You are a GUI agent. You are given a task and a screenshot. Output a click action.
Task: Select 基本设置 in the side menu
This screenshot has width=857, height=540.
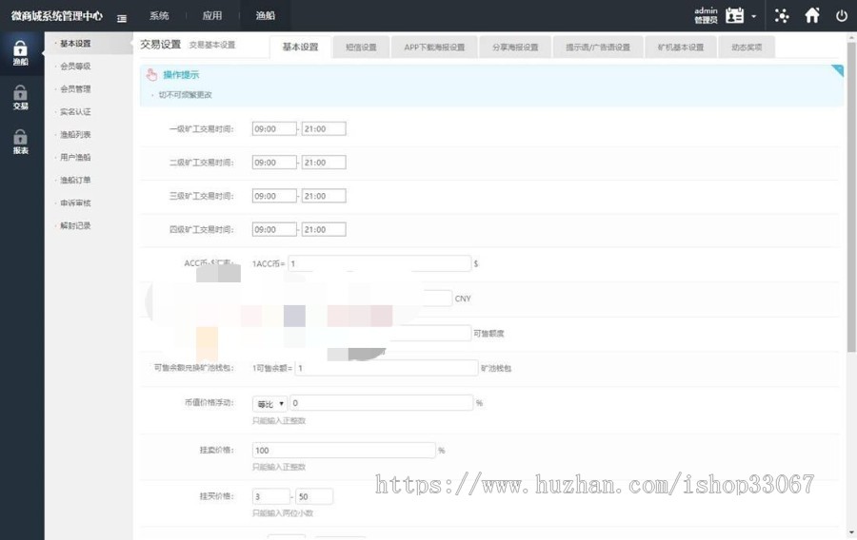(x=75, y=44)
